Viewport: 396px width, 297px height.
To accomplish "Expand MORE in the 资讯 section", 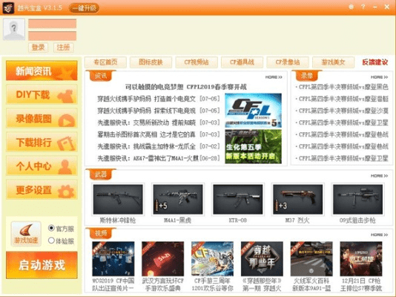I will click(x=274, y=77).
